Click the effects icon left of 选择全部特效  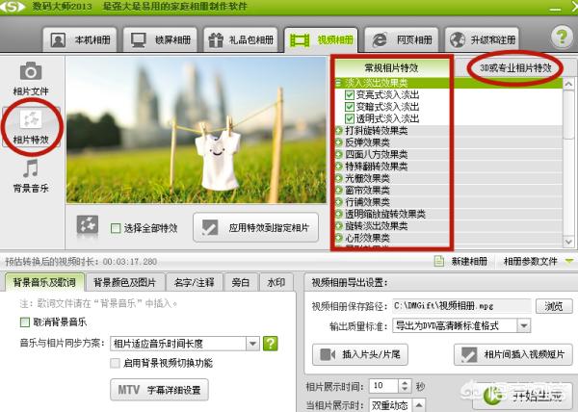pos(89,227)
